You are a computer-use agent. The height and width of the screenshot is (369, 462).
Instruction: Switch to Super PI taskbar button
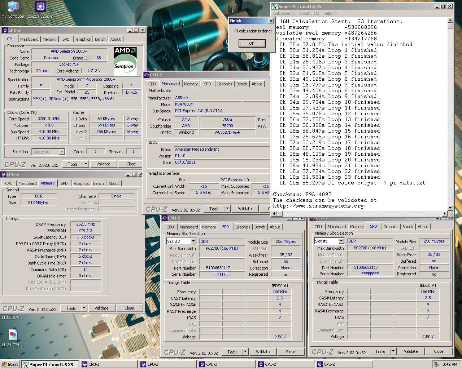pos(50,364)
